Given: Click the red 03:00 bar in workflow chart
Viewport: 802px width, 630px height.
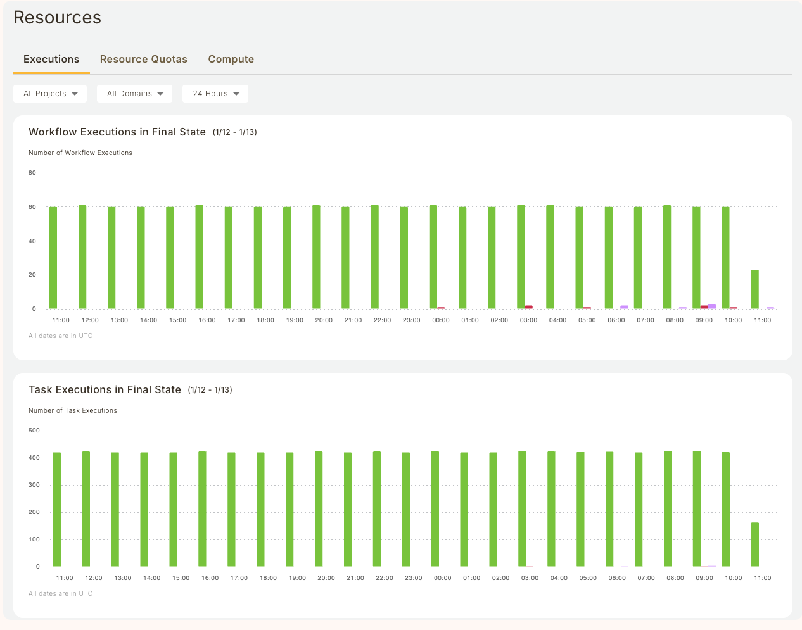Looking at the screenshot, I should tap(529, 307).
